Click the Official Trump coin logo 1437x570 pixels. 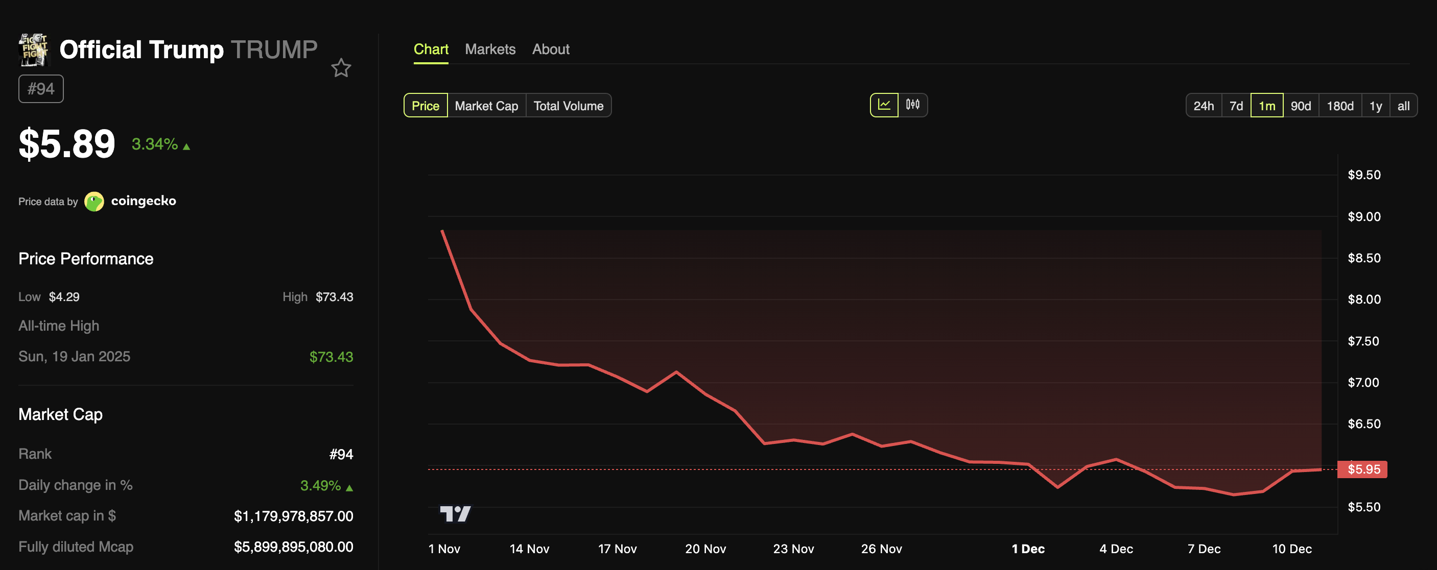tap(34, 49)
